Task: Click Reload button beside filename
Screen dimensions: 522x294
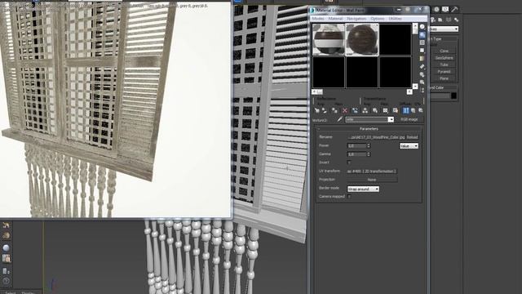Action: [412, 137]
